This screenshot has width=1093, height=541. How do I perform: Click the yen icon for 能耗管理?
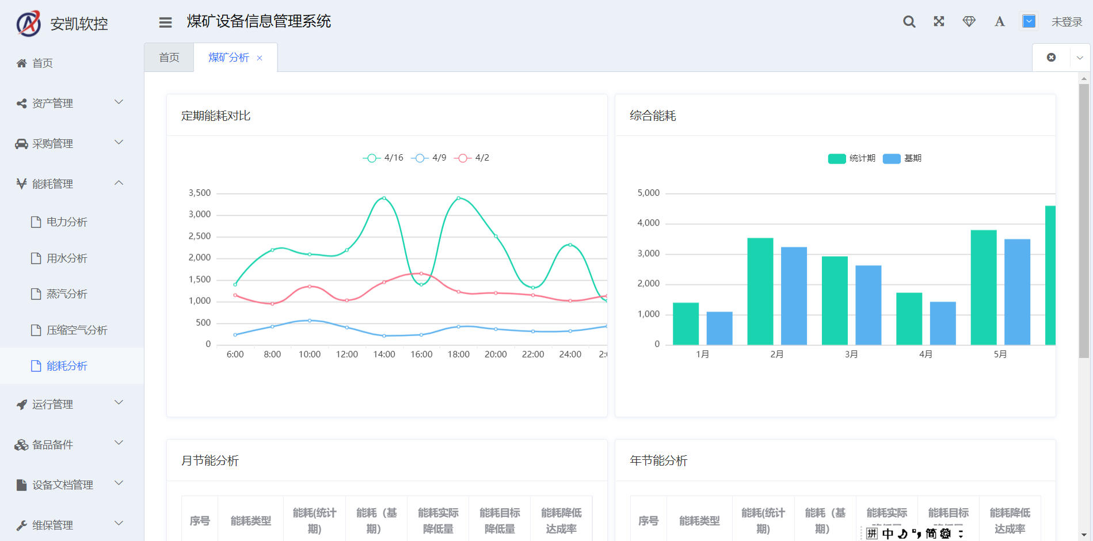(22, 184)
